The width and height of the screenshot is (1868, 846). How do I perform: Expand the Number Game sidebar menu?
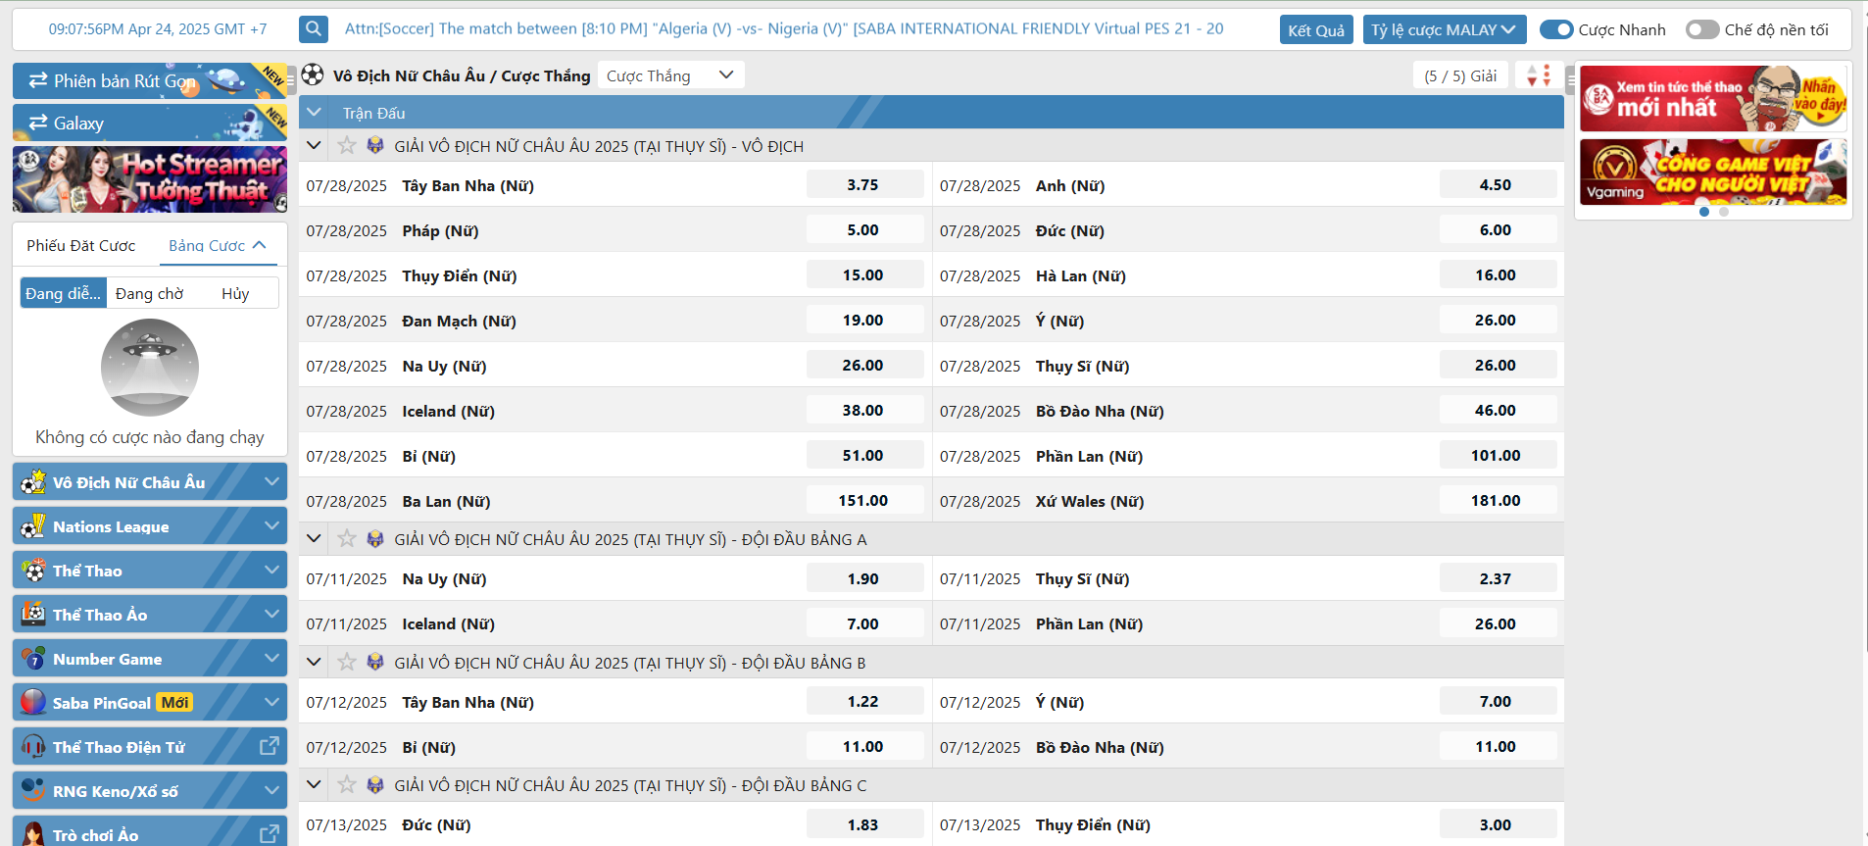tap(271, 658)
